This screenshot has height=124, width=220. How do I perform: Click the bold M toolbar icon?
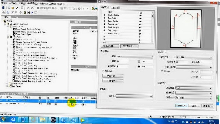pos(29,12)
